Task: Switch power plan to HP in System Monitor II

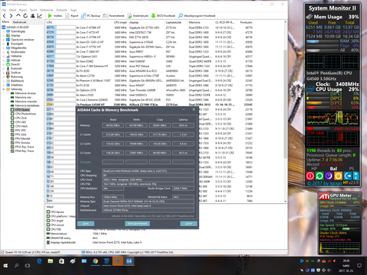Action: pyautogui.click(x=314, y=169)
